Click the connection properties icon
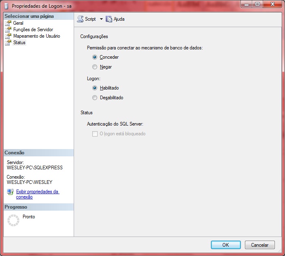Image resolution: width=285 pixels, height=256 pixels. pyautogui.click(x=10, y=192)
